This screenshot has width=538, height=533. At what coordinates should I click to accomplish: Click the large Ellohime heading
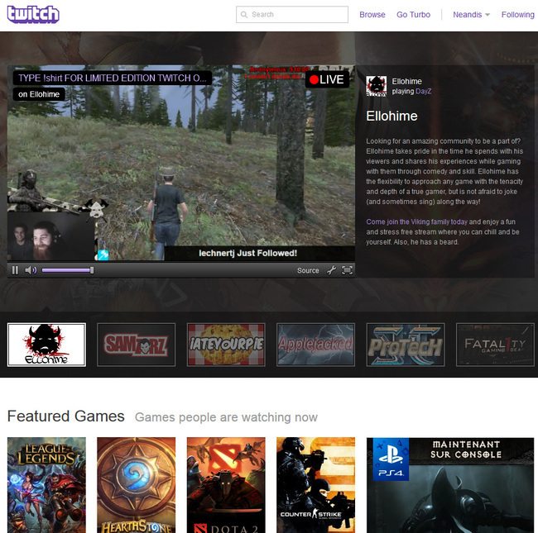[391, 117]
